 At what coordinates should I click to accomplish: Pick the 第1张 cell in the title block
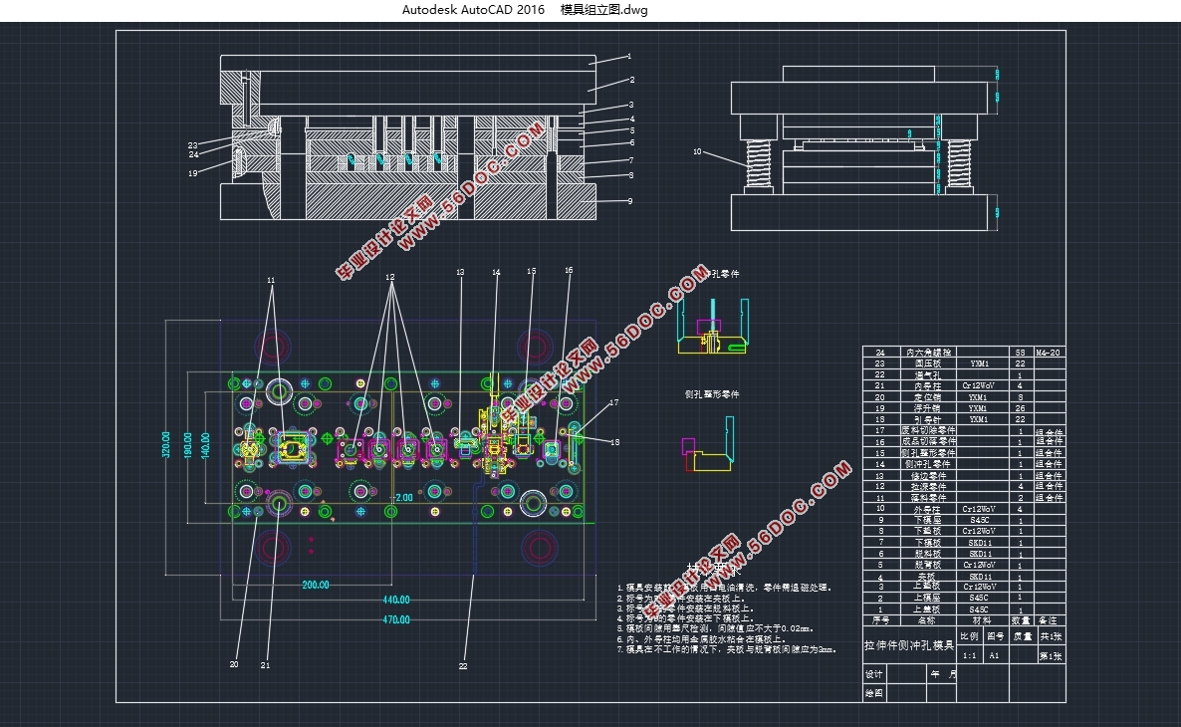click(x=1051, y=655)
